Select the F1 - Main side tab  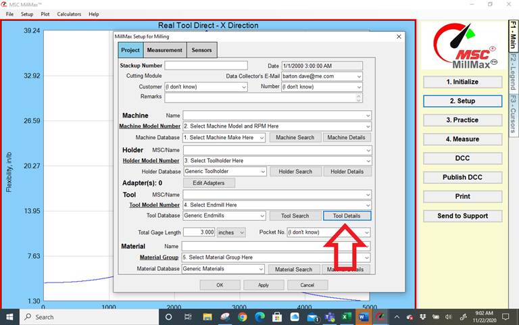(513, 35)
